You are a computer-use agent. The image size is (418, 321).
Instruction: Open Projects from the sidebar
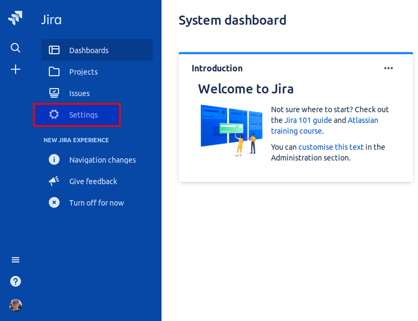pos(97,71)
